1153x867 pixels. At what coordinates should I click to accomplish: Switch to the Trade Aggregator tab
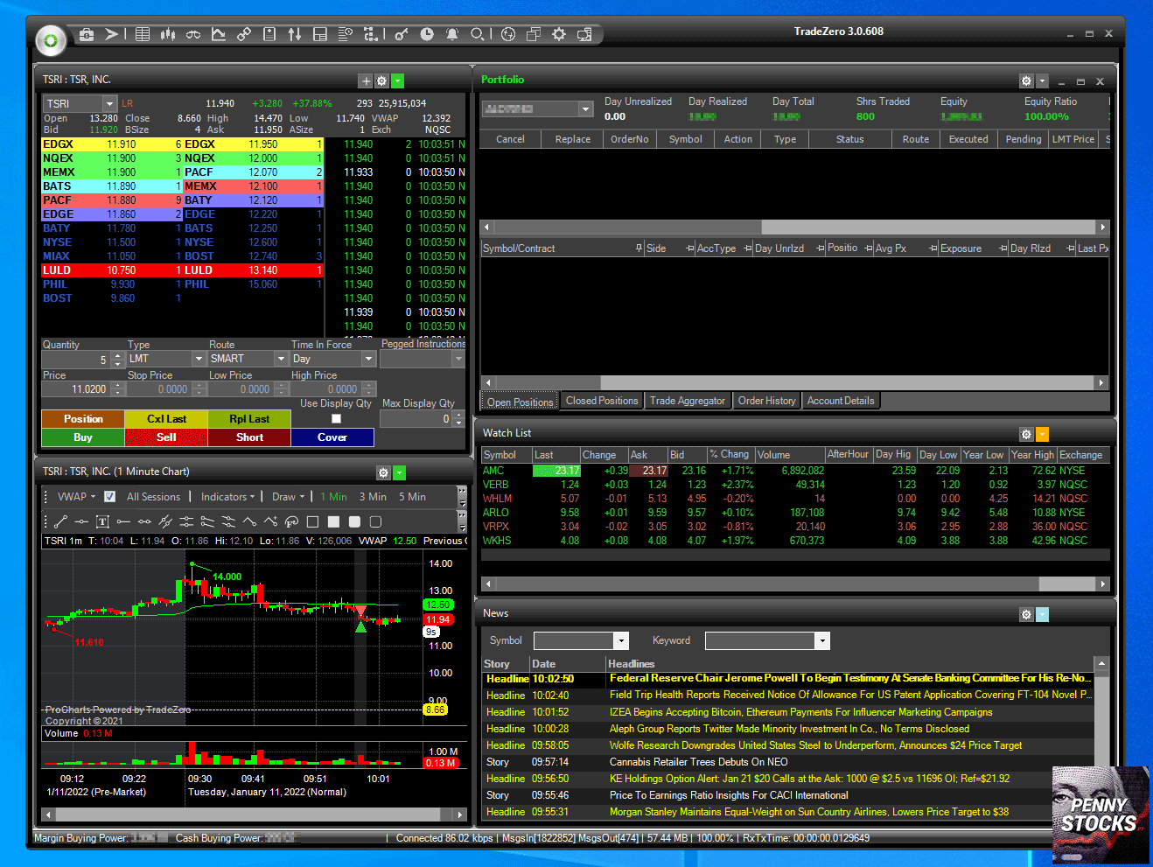tap(688, 401)
